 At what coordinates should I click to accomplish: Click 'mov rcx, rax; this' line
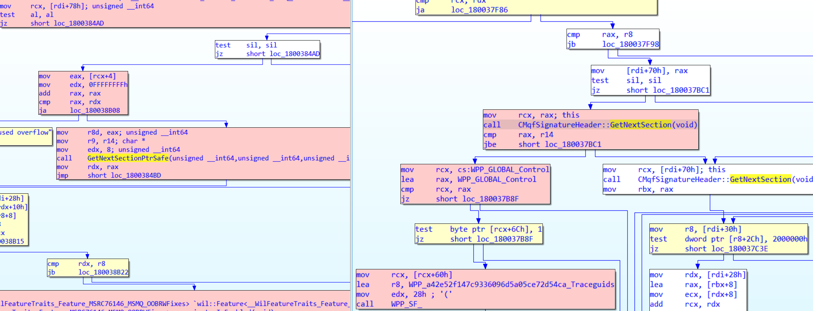click(531, 115)
